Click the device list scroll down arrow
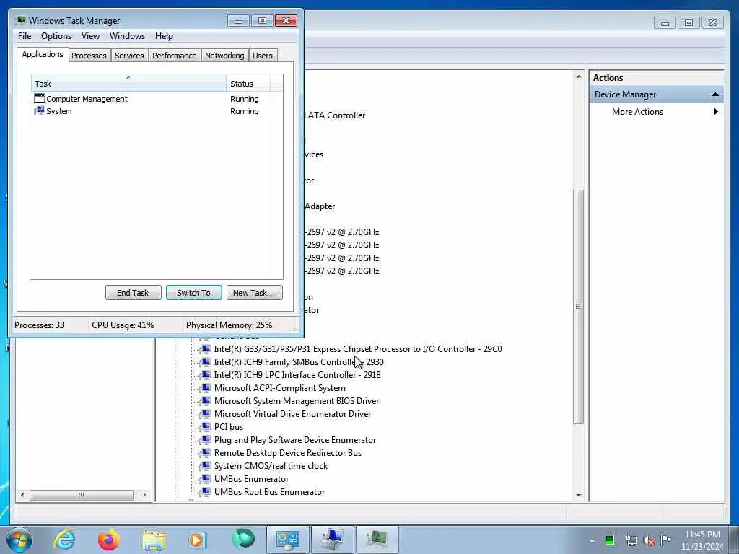 tap(579, 495)
